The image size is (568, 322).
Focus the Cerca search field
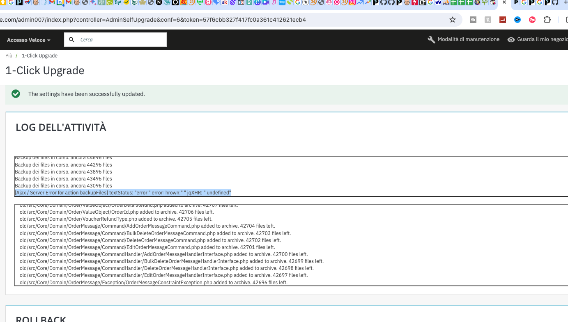[115, 40]
